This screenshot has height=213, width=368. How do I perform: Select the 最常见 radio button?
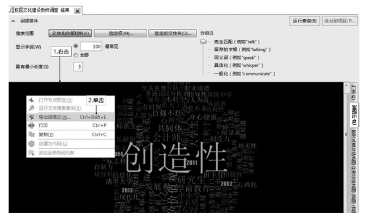(x=76, y=46)
